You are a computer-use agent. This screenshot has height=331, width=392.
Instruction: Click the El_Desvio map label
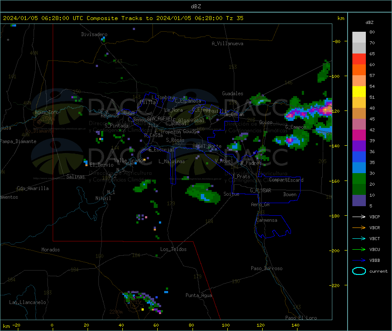tap(101, 165)
